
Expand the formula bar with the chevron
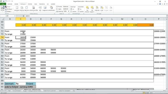(167, 16)
